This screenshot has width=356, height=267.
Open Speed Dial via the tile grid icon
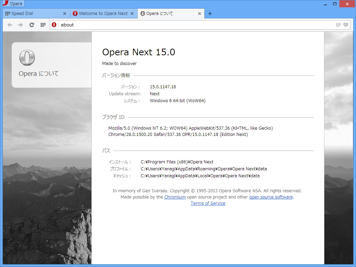pyautogui.click(x=43, y=25)
